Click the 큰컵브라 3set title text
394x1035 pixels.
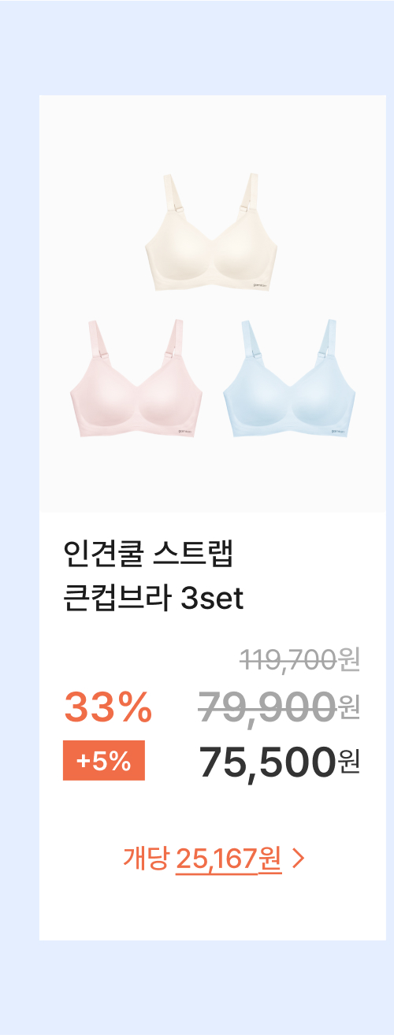click(x=154, y=599)
